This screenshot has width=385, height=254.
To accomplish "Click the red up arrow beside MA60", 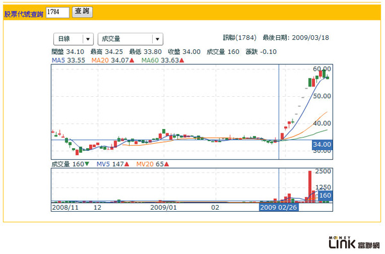I will tap(182, 60).
